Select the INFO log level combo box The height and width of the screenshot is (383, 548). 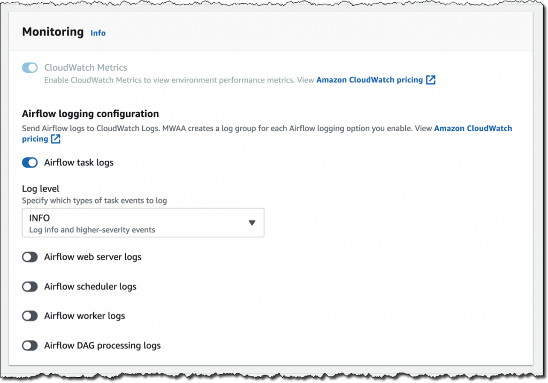pos(143,223)
